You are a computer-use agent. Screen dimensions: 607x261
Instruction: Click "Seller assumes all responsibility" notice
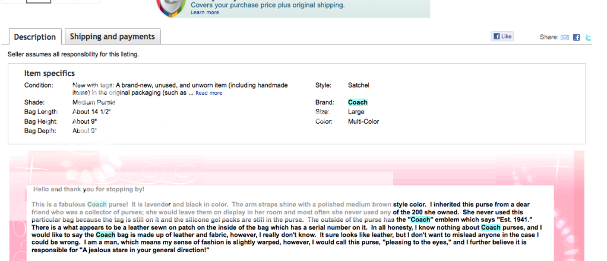(73, 54)
